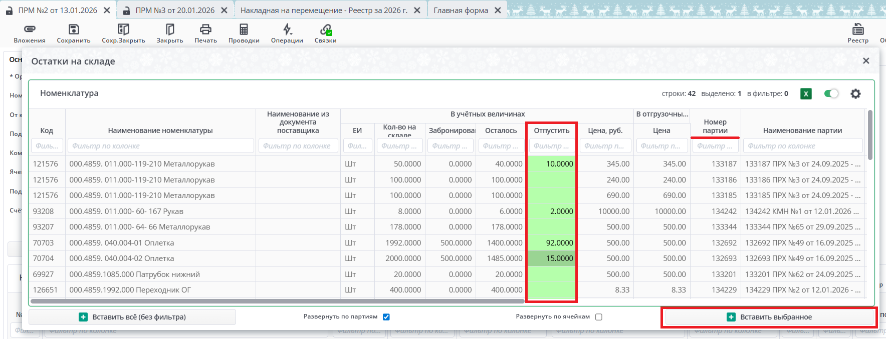Open the Реестр registry icon

tap(858, 29)
